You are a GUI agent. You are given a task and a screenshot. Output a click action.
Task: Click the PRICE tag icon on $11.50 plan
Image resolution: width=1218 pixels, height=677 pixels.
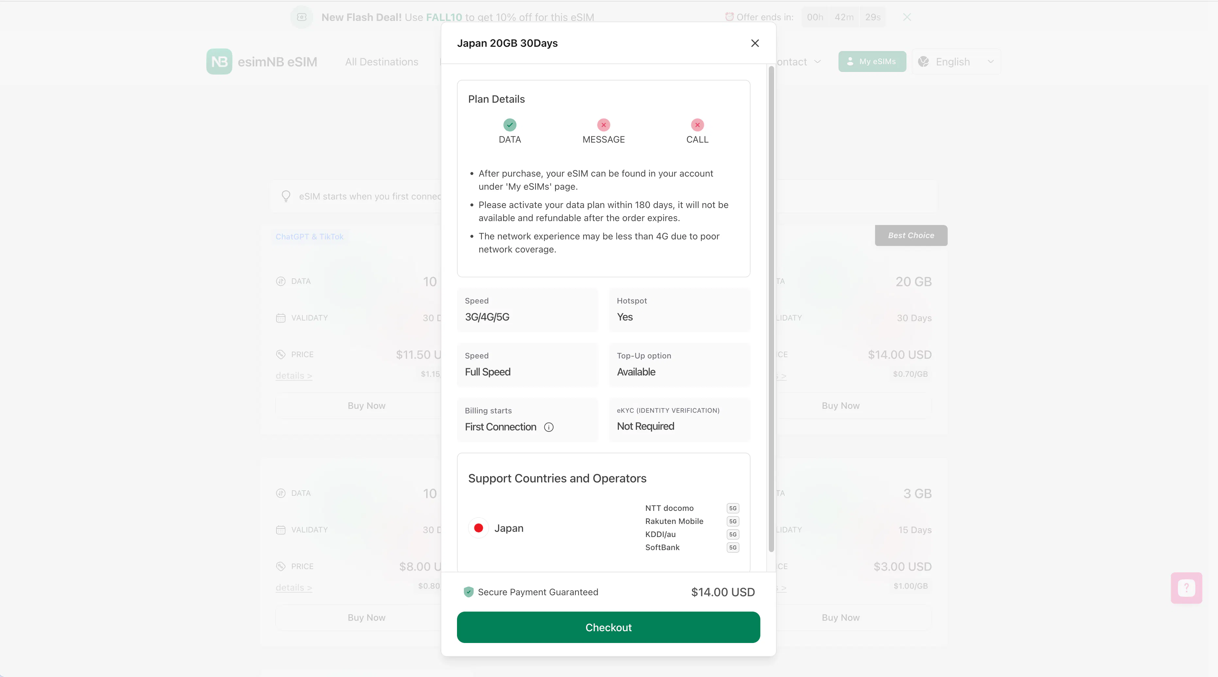tap(280, 354)
